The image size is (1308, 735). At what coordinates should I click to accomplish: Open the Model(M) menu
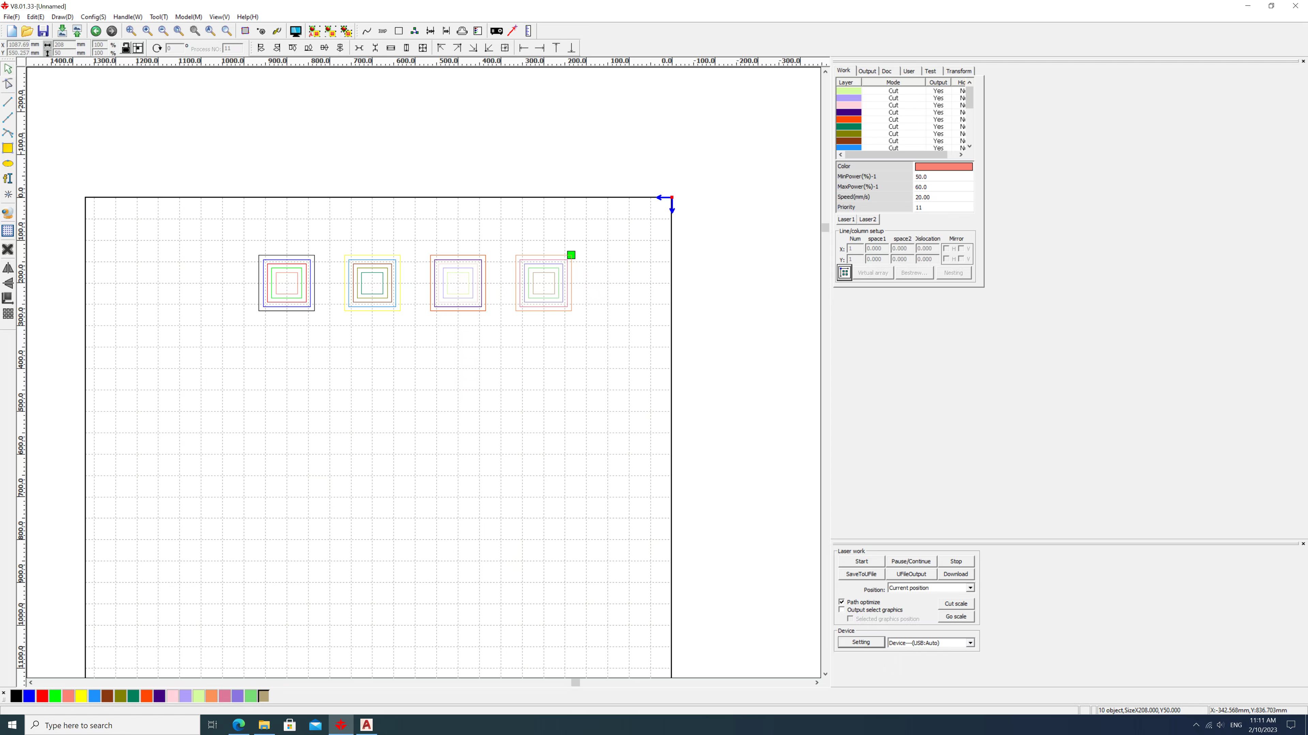coord(188,17)
